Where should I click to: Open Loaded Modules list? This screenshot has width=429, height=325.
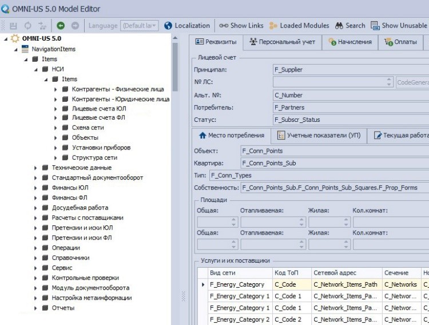coord(299,26)
